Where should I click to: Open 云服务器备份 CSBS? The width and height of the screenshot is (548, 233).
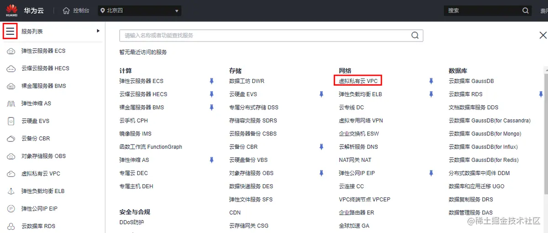pyautogui.click(x=253, y=134)
